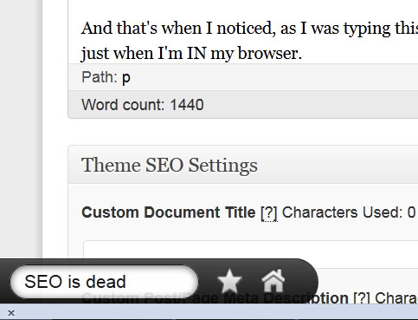This screenshot has width=418, height=320.
Task: Open the [?] help beside Meta Description
Action: click(362, 297)
